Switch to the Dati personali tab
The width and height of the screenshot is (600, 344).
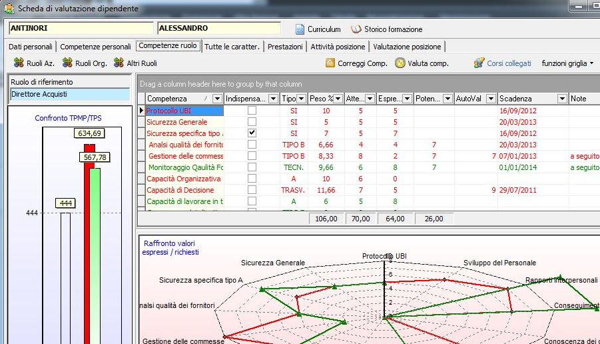30,47
